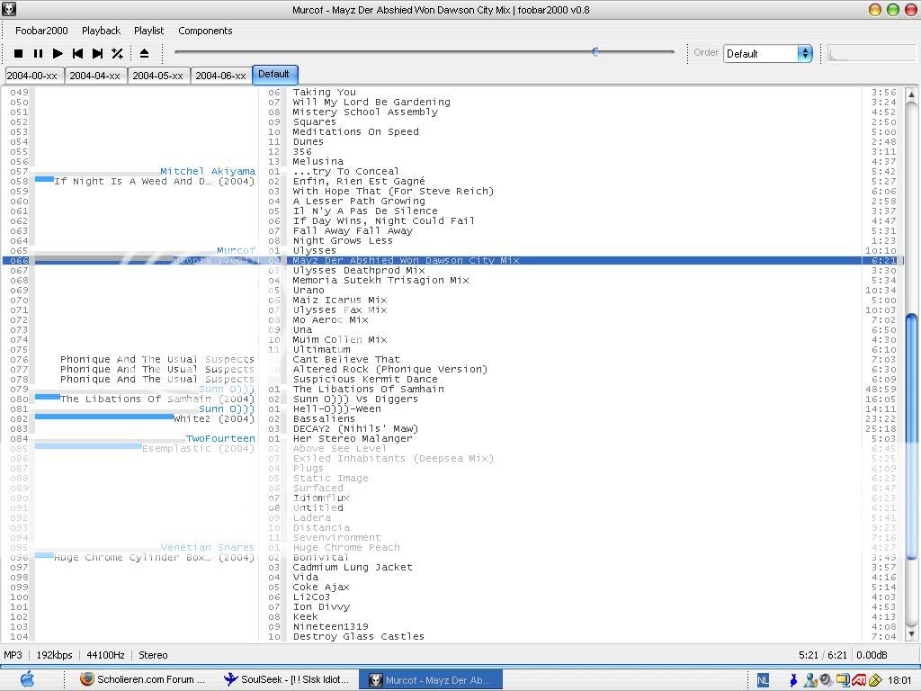Click the Messenger buddy tray icon
This screenshot has width=921, height=691.
(810, 680)
